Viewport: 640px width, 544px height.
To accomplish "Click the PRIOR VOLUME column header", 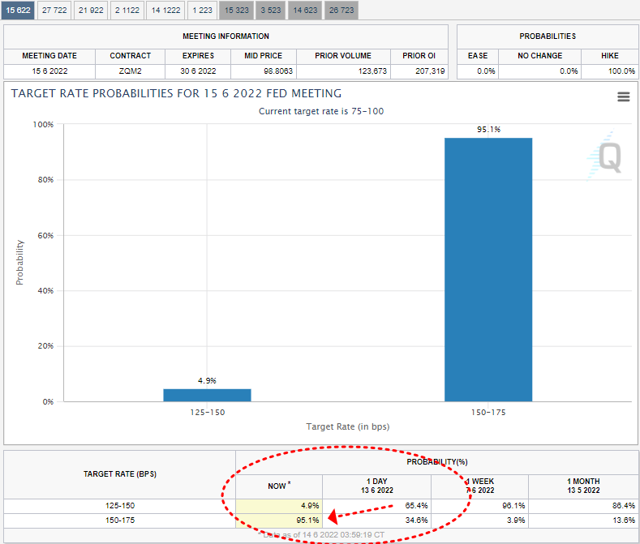I will tap(343, 56).
